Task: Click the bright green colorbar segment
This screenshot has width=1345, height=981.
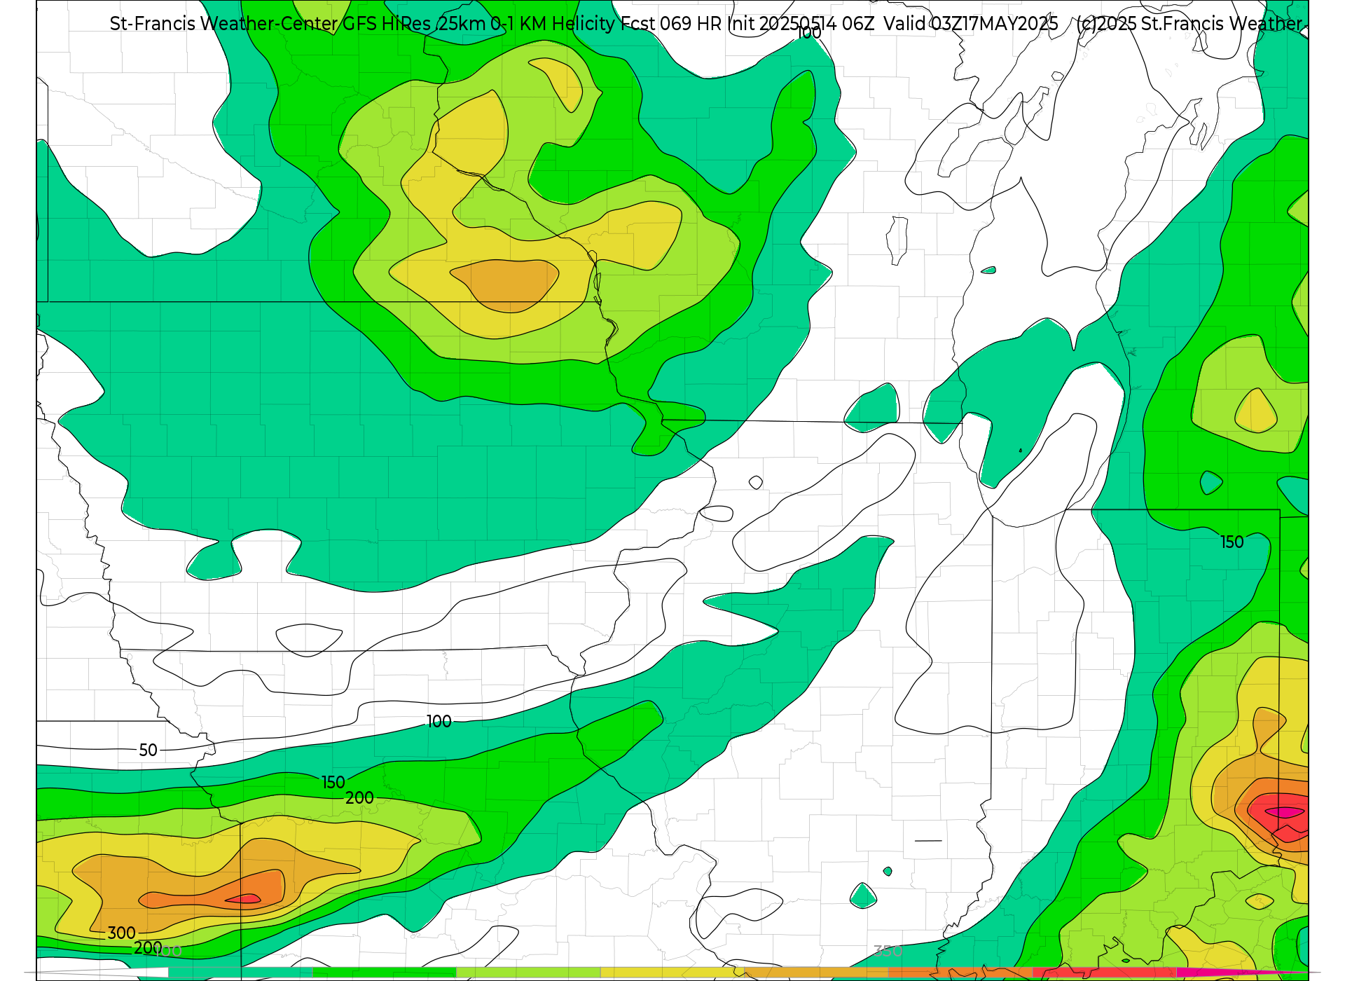Action: click(385, 973)
